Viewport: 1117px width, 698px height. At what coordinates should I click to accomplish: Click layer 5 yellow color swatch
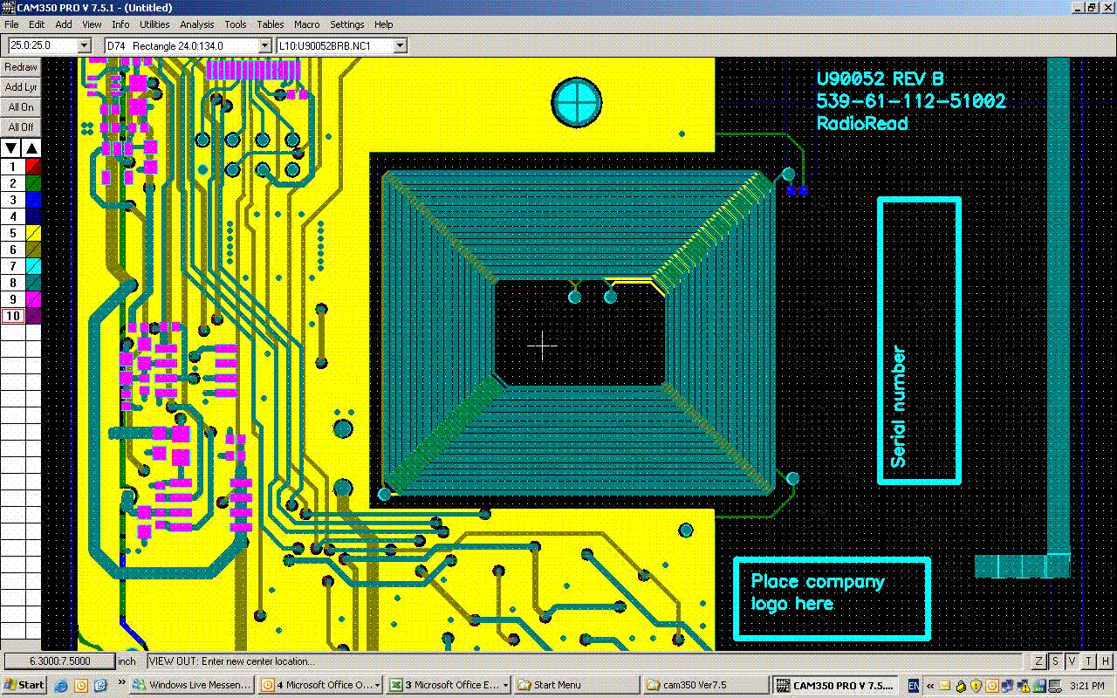pyautogui.click(x=33, y=233)
